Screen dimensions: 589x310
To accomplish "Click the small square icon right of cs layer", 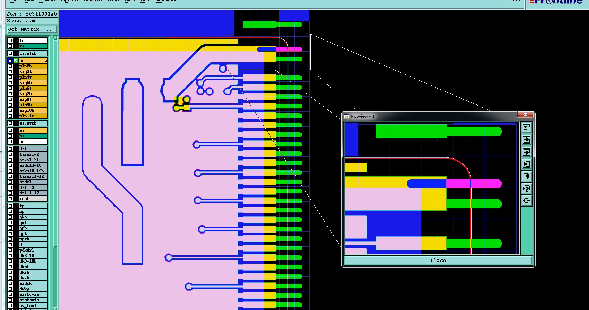I will 46,61.
